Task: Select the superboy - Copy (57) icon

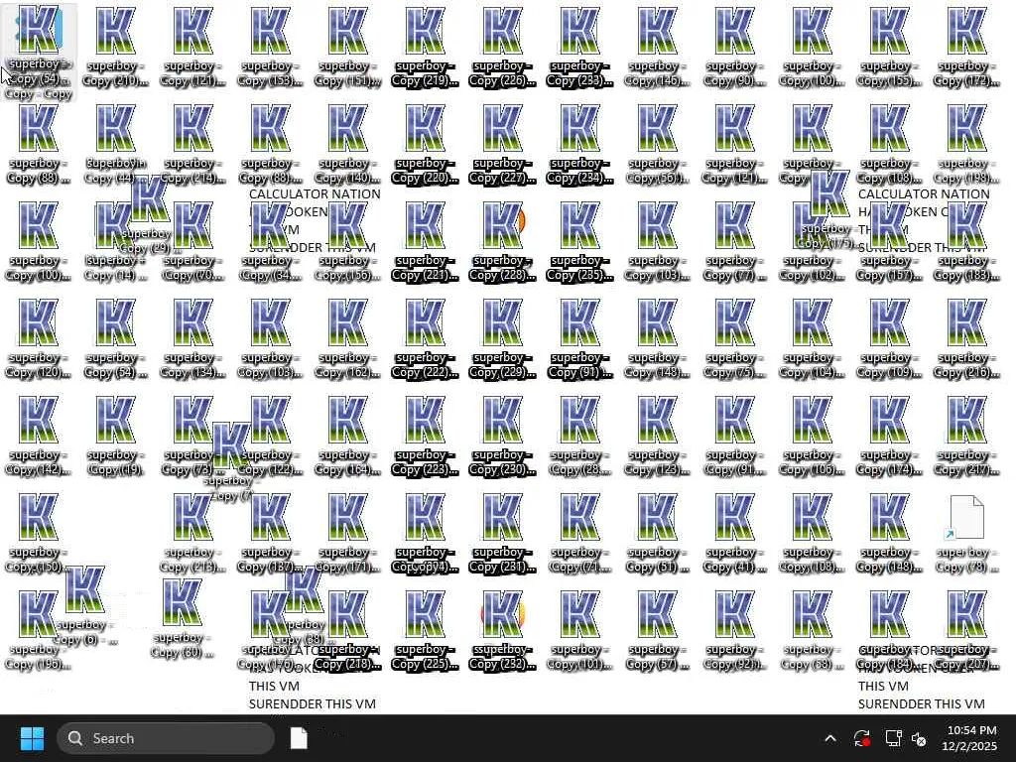Action: [x=657, y=630]
